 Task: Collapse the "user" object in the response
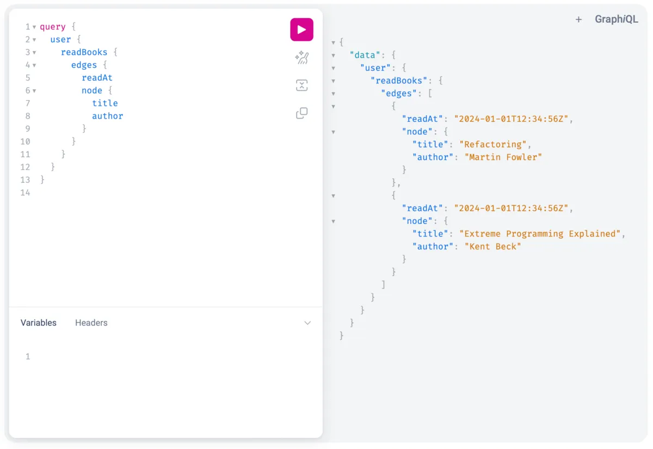333,68
